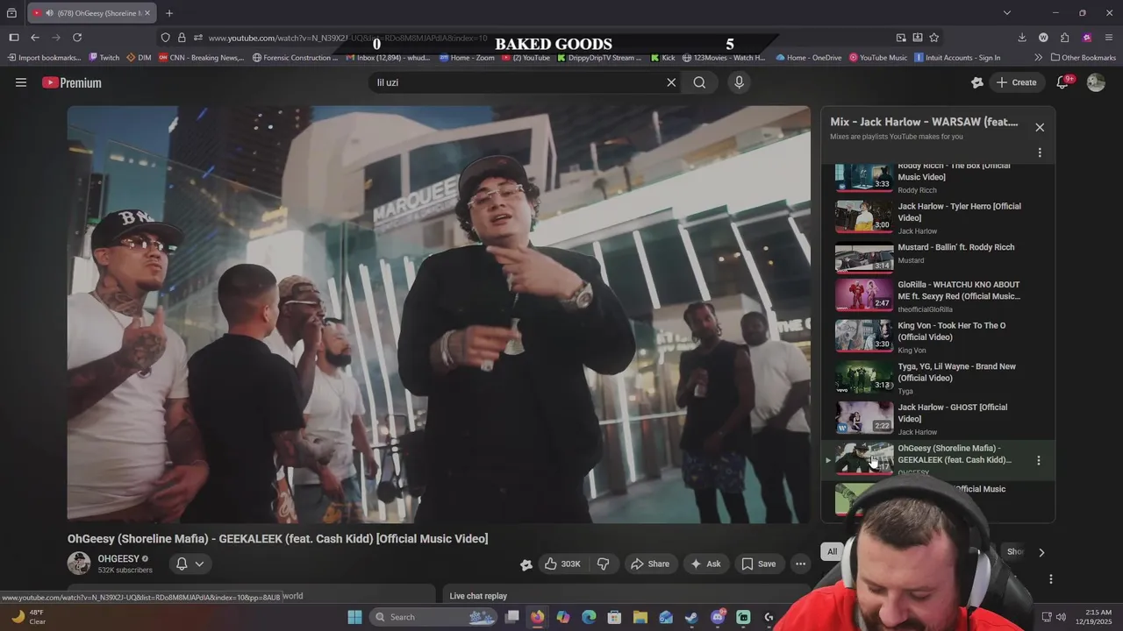The image size is (1123, 631).
Task: Like the video with 303K likes
Action: tap(562, 564)
